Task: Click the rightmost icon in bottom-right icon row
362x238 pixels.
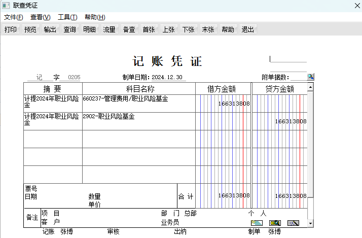Action: 293,223
